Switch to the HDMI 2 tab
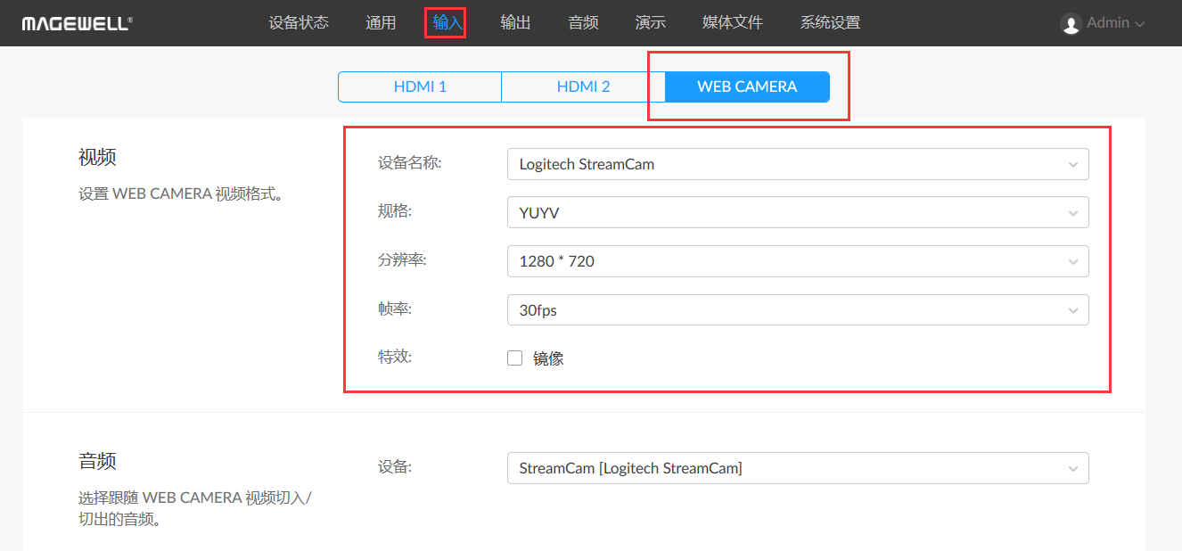The width and height of the screenshot is (1182, 551). point(584,87)
